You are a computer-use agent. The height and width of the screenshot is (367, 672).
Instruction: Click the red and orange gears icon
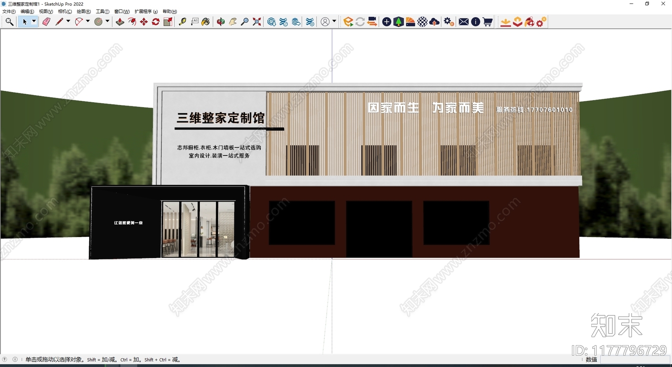click(x=541, y=22)
